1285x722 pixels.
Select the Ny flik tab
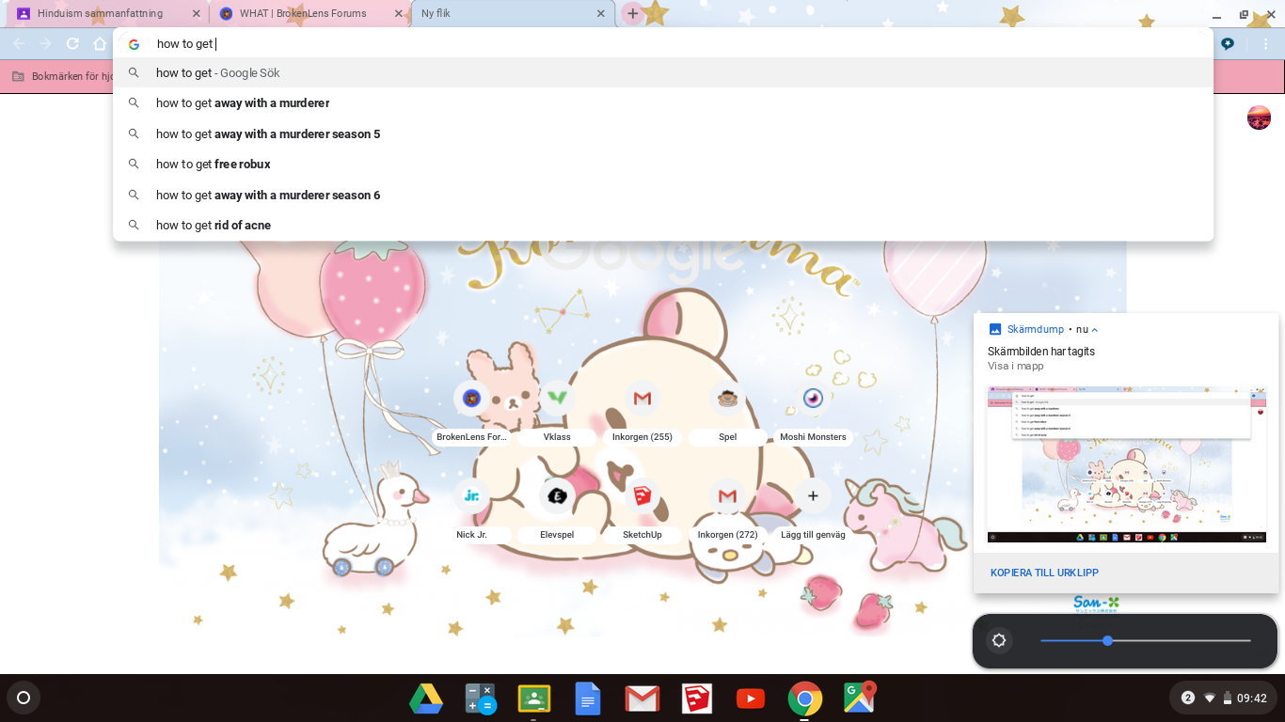click(x=513, y=13)
